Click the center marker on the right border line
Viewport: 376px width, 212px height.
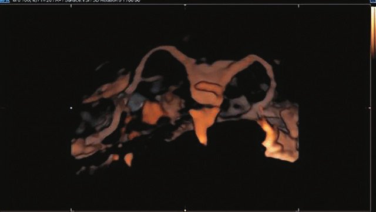coord(370,108)
